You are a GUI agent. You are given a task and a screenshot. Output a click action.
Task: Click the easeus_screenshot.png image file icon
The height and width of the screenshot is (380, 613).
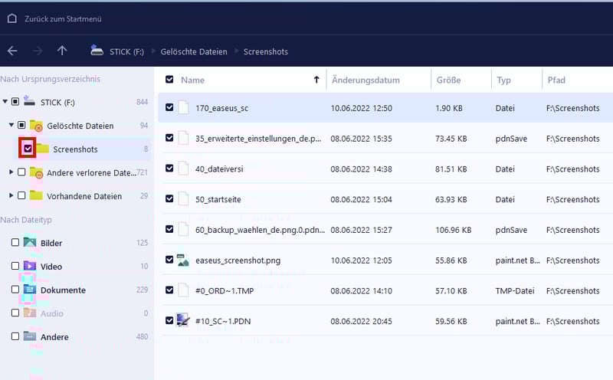(183, 260)
